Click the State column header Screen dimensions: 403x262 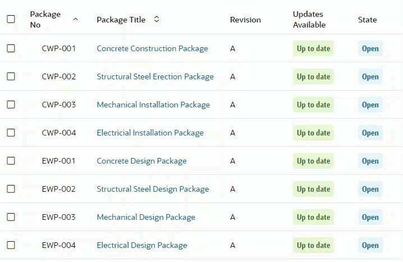367,20
